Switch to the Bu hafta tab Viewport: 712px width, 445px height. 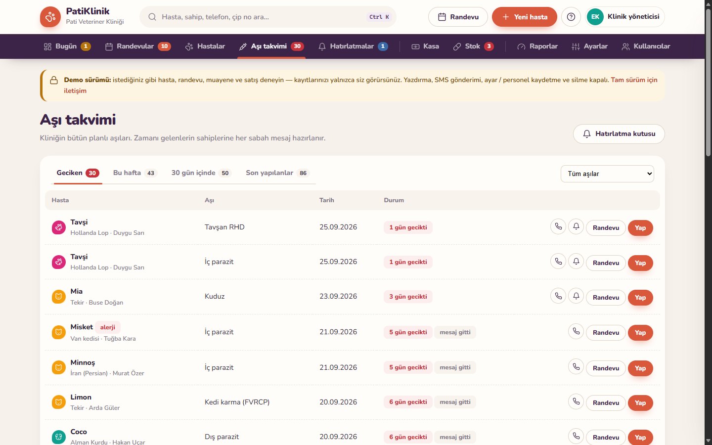[134, 173]
